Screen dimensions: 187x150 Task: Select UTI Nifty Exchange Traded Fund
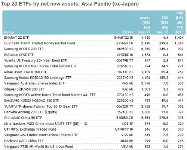(x=30, y=130)
